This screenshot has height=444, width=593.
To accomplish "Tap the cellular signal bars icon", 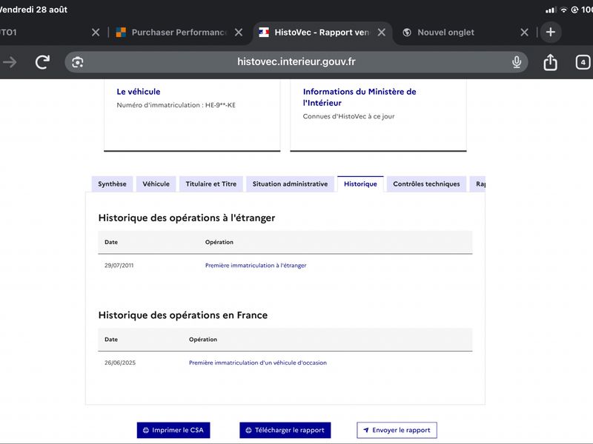I will click(x=551, y=10).
